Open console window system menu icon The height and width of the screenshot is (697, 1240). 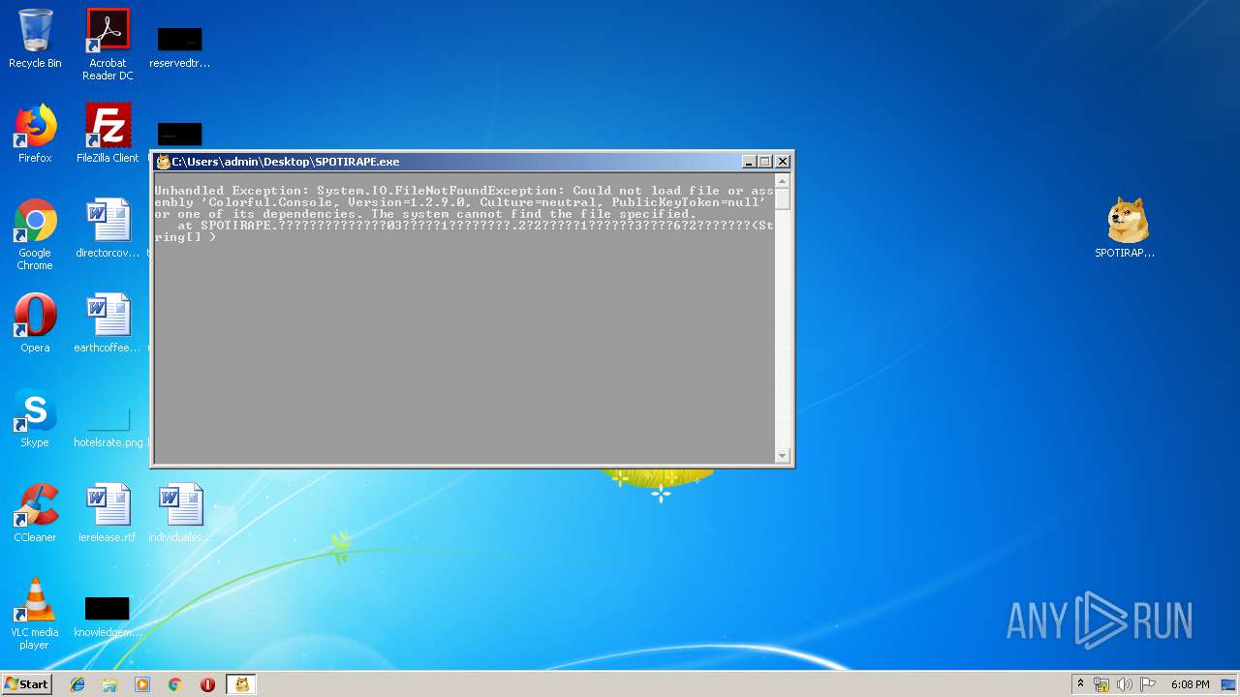point(164,162)
